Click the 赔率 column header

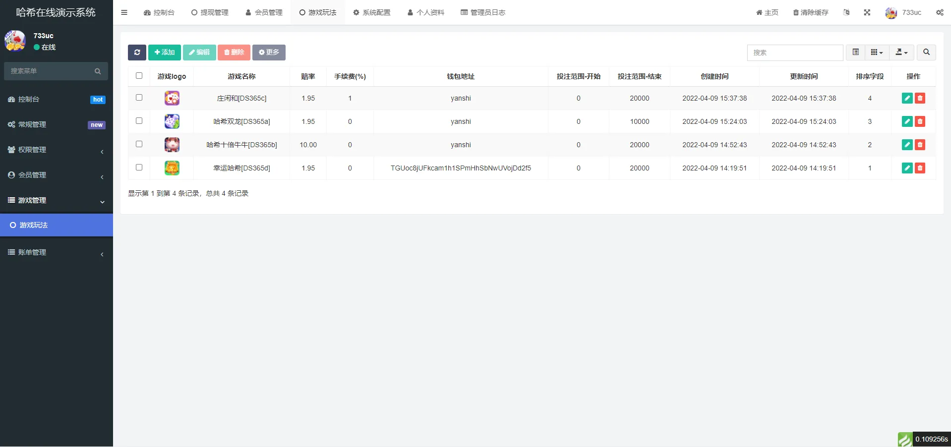pyautogui.click(x=308, y=76)
